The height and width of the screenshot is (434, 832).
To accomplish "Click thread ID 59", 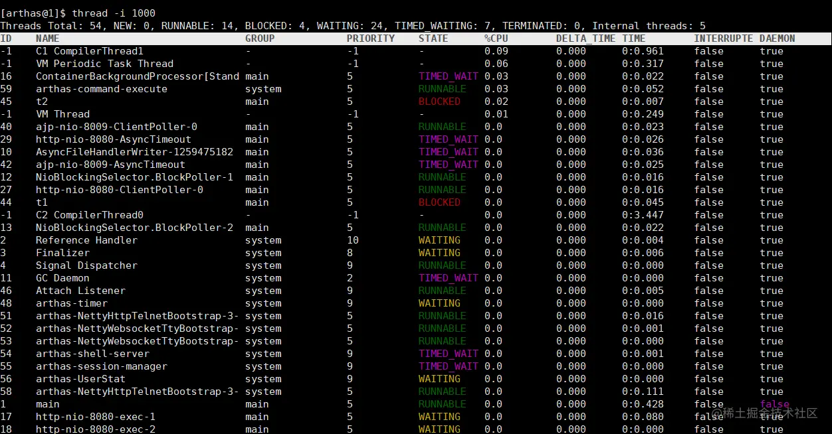I will pos(6,88).
